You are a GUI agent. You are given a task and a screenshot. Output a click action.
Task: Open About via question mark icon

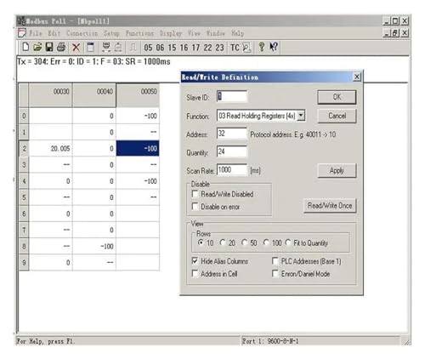(x=262, y=47)
